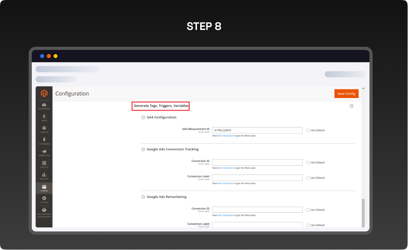The image size is (408, 250).
Task: Collapse the GA4 Configuration section
Action: click(x=143, y=117)
